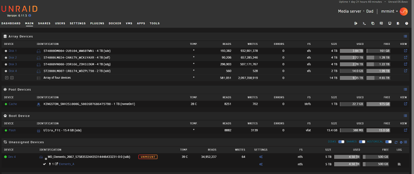Open the Elements_A mount point link

(x=67, y=164)
